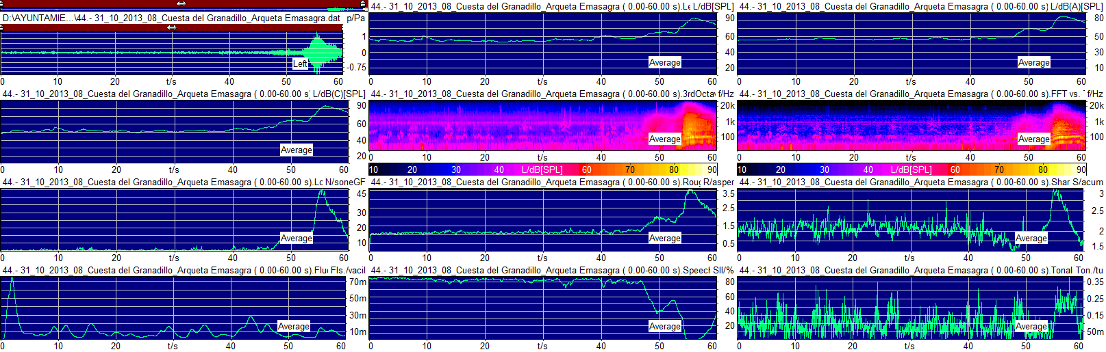This screenshot has width=1106, height=352.
Task: Click the left edge marker of the top overview bar
Action: click(x=2, y=3)
